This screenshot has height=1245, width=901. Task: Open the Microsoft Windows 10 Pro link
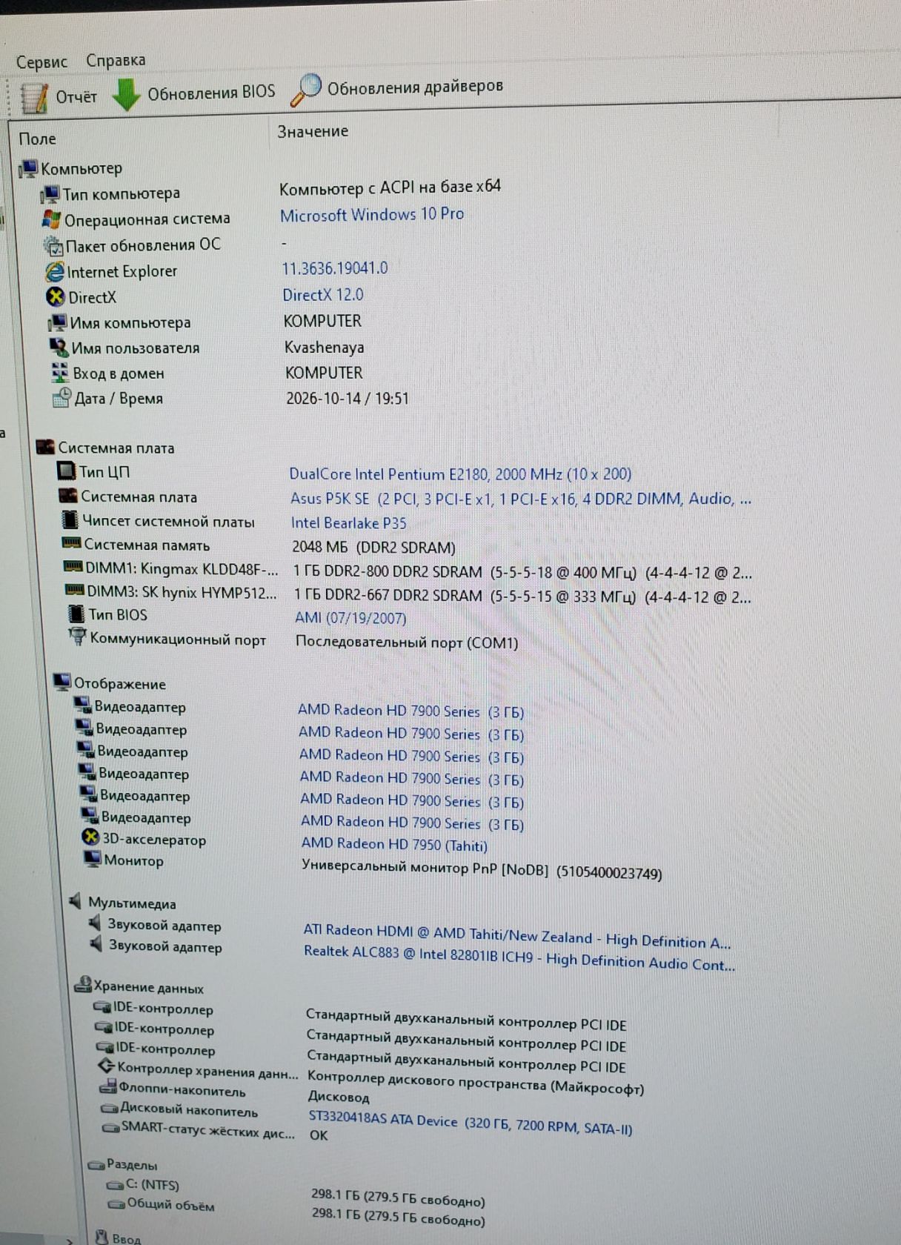pos(372,214)
